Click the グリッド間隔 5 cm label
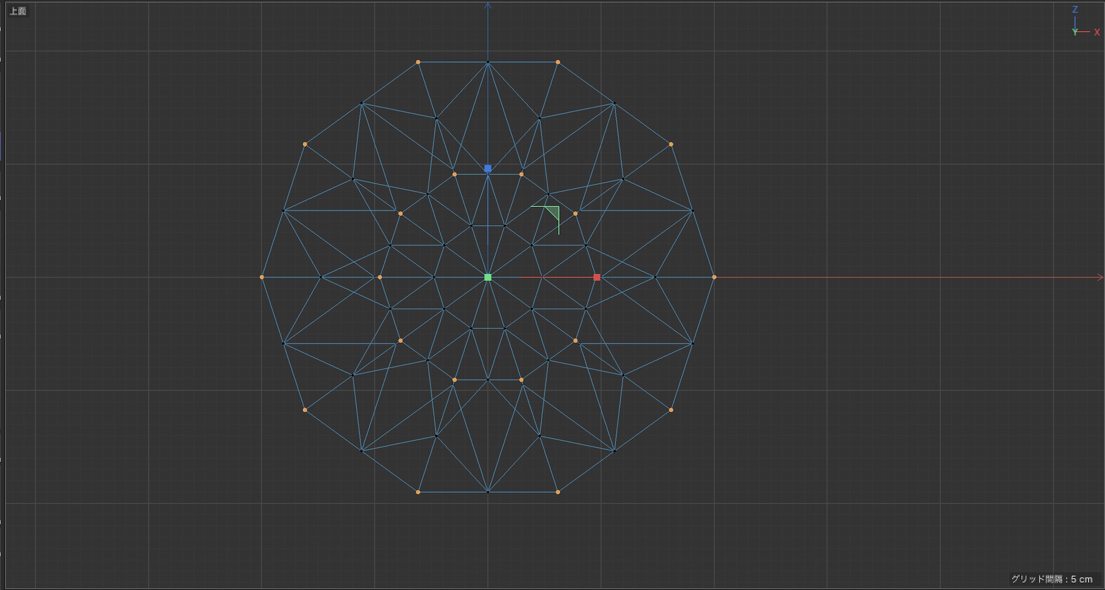The height and width of the screenshot is (590, 1105). [1051, 579]
